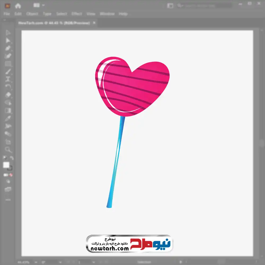Select the Selection tool arrow
Viewport: 265px width, 265px height.
click(8, 33)
